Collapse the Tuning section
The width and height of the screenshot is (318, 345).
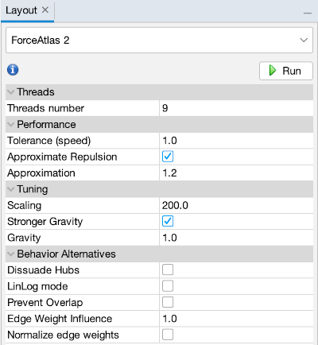[11, 189]
